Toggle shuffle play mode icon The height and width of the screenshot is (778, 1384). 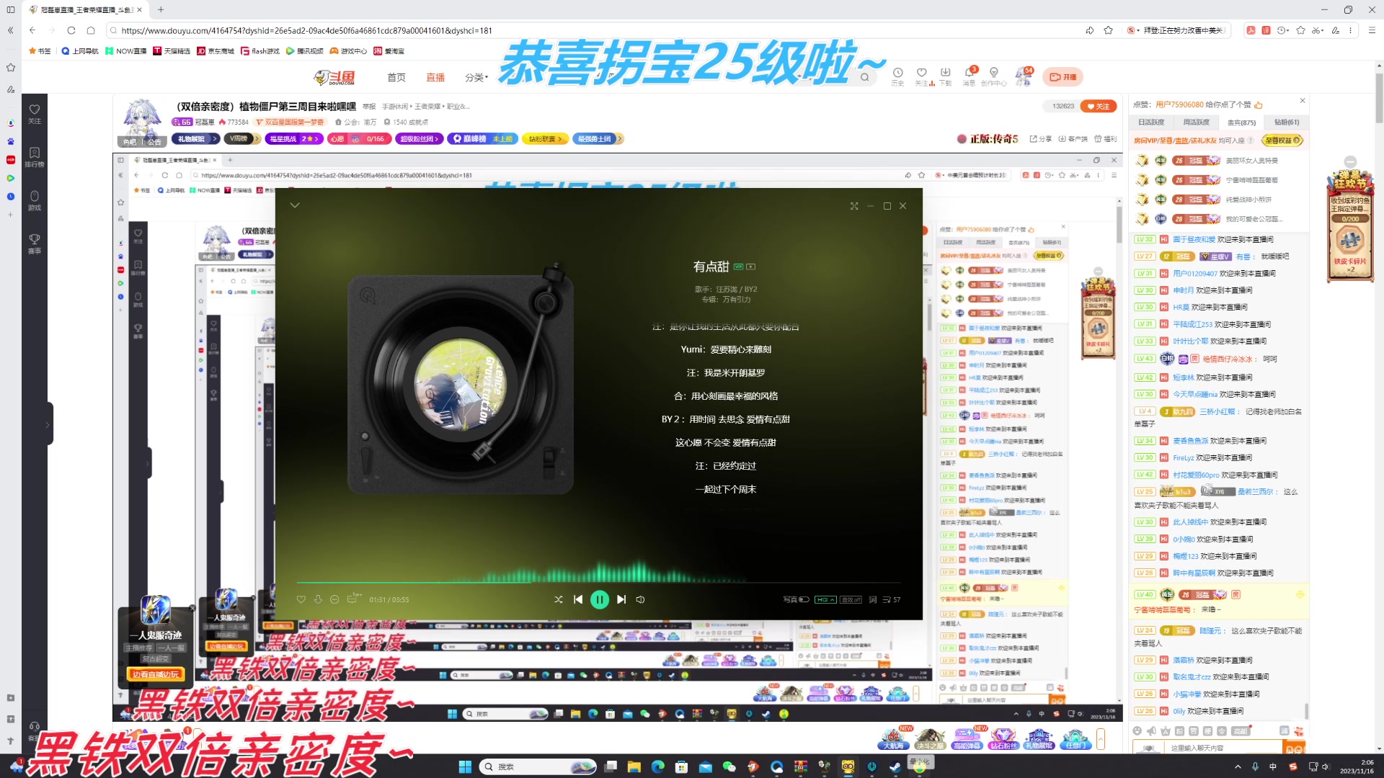pos(558,599)
